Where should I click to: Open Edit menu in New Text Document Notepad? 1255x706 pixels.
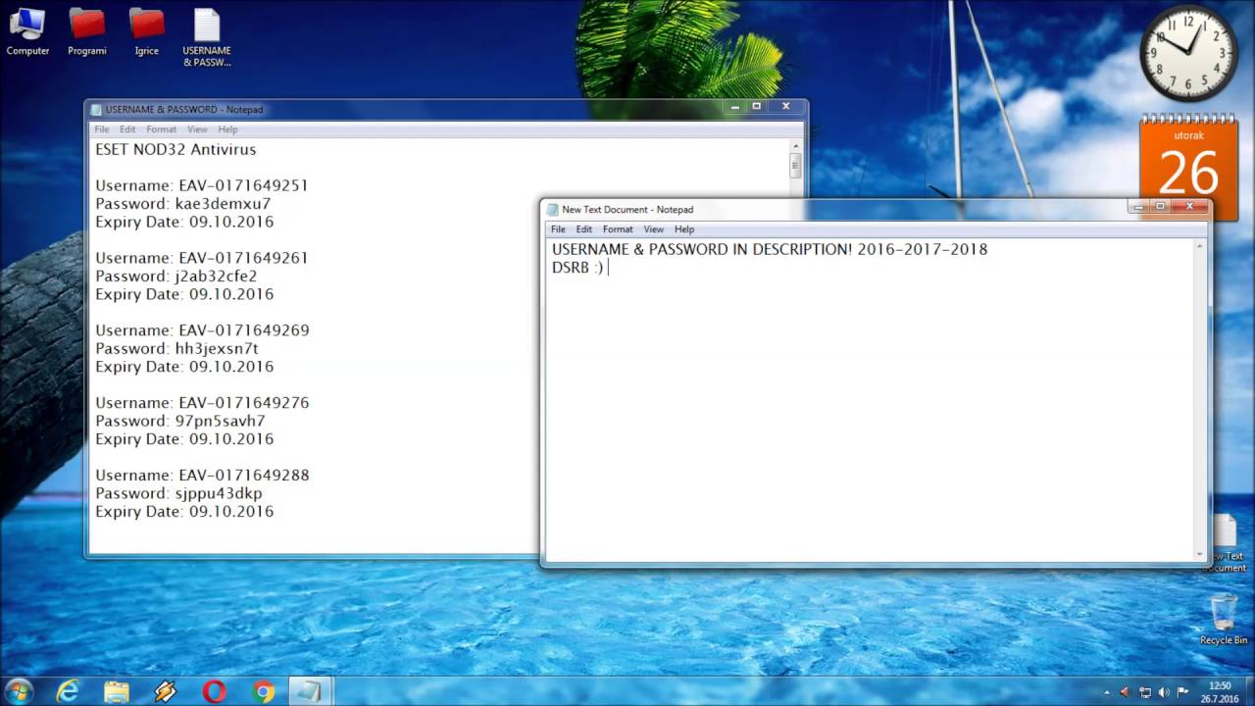pos(584,229)
